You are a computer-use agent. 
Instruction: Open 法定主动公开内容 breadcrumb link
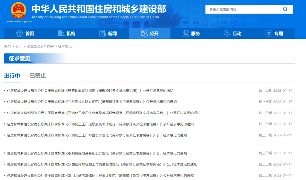point(40,46)
